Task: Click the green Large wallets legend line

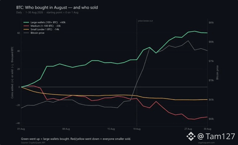Action: click(26, 22)
